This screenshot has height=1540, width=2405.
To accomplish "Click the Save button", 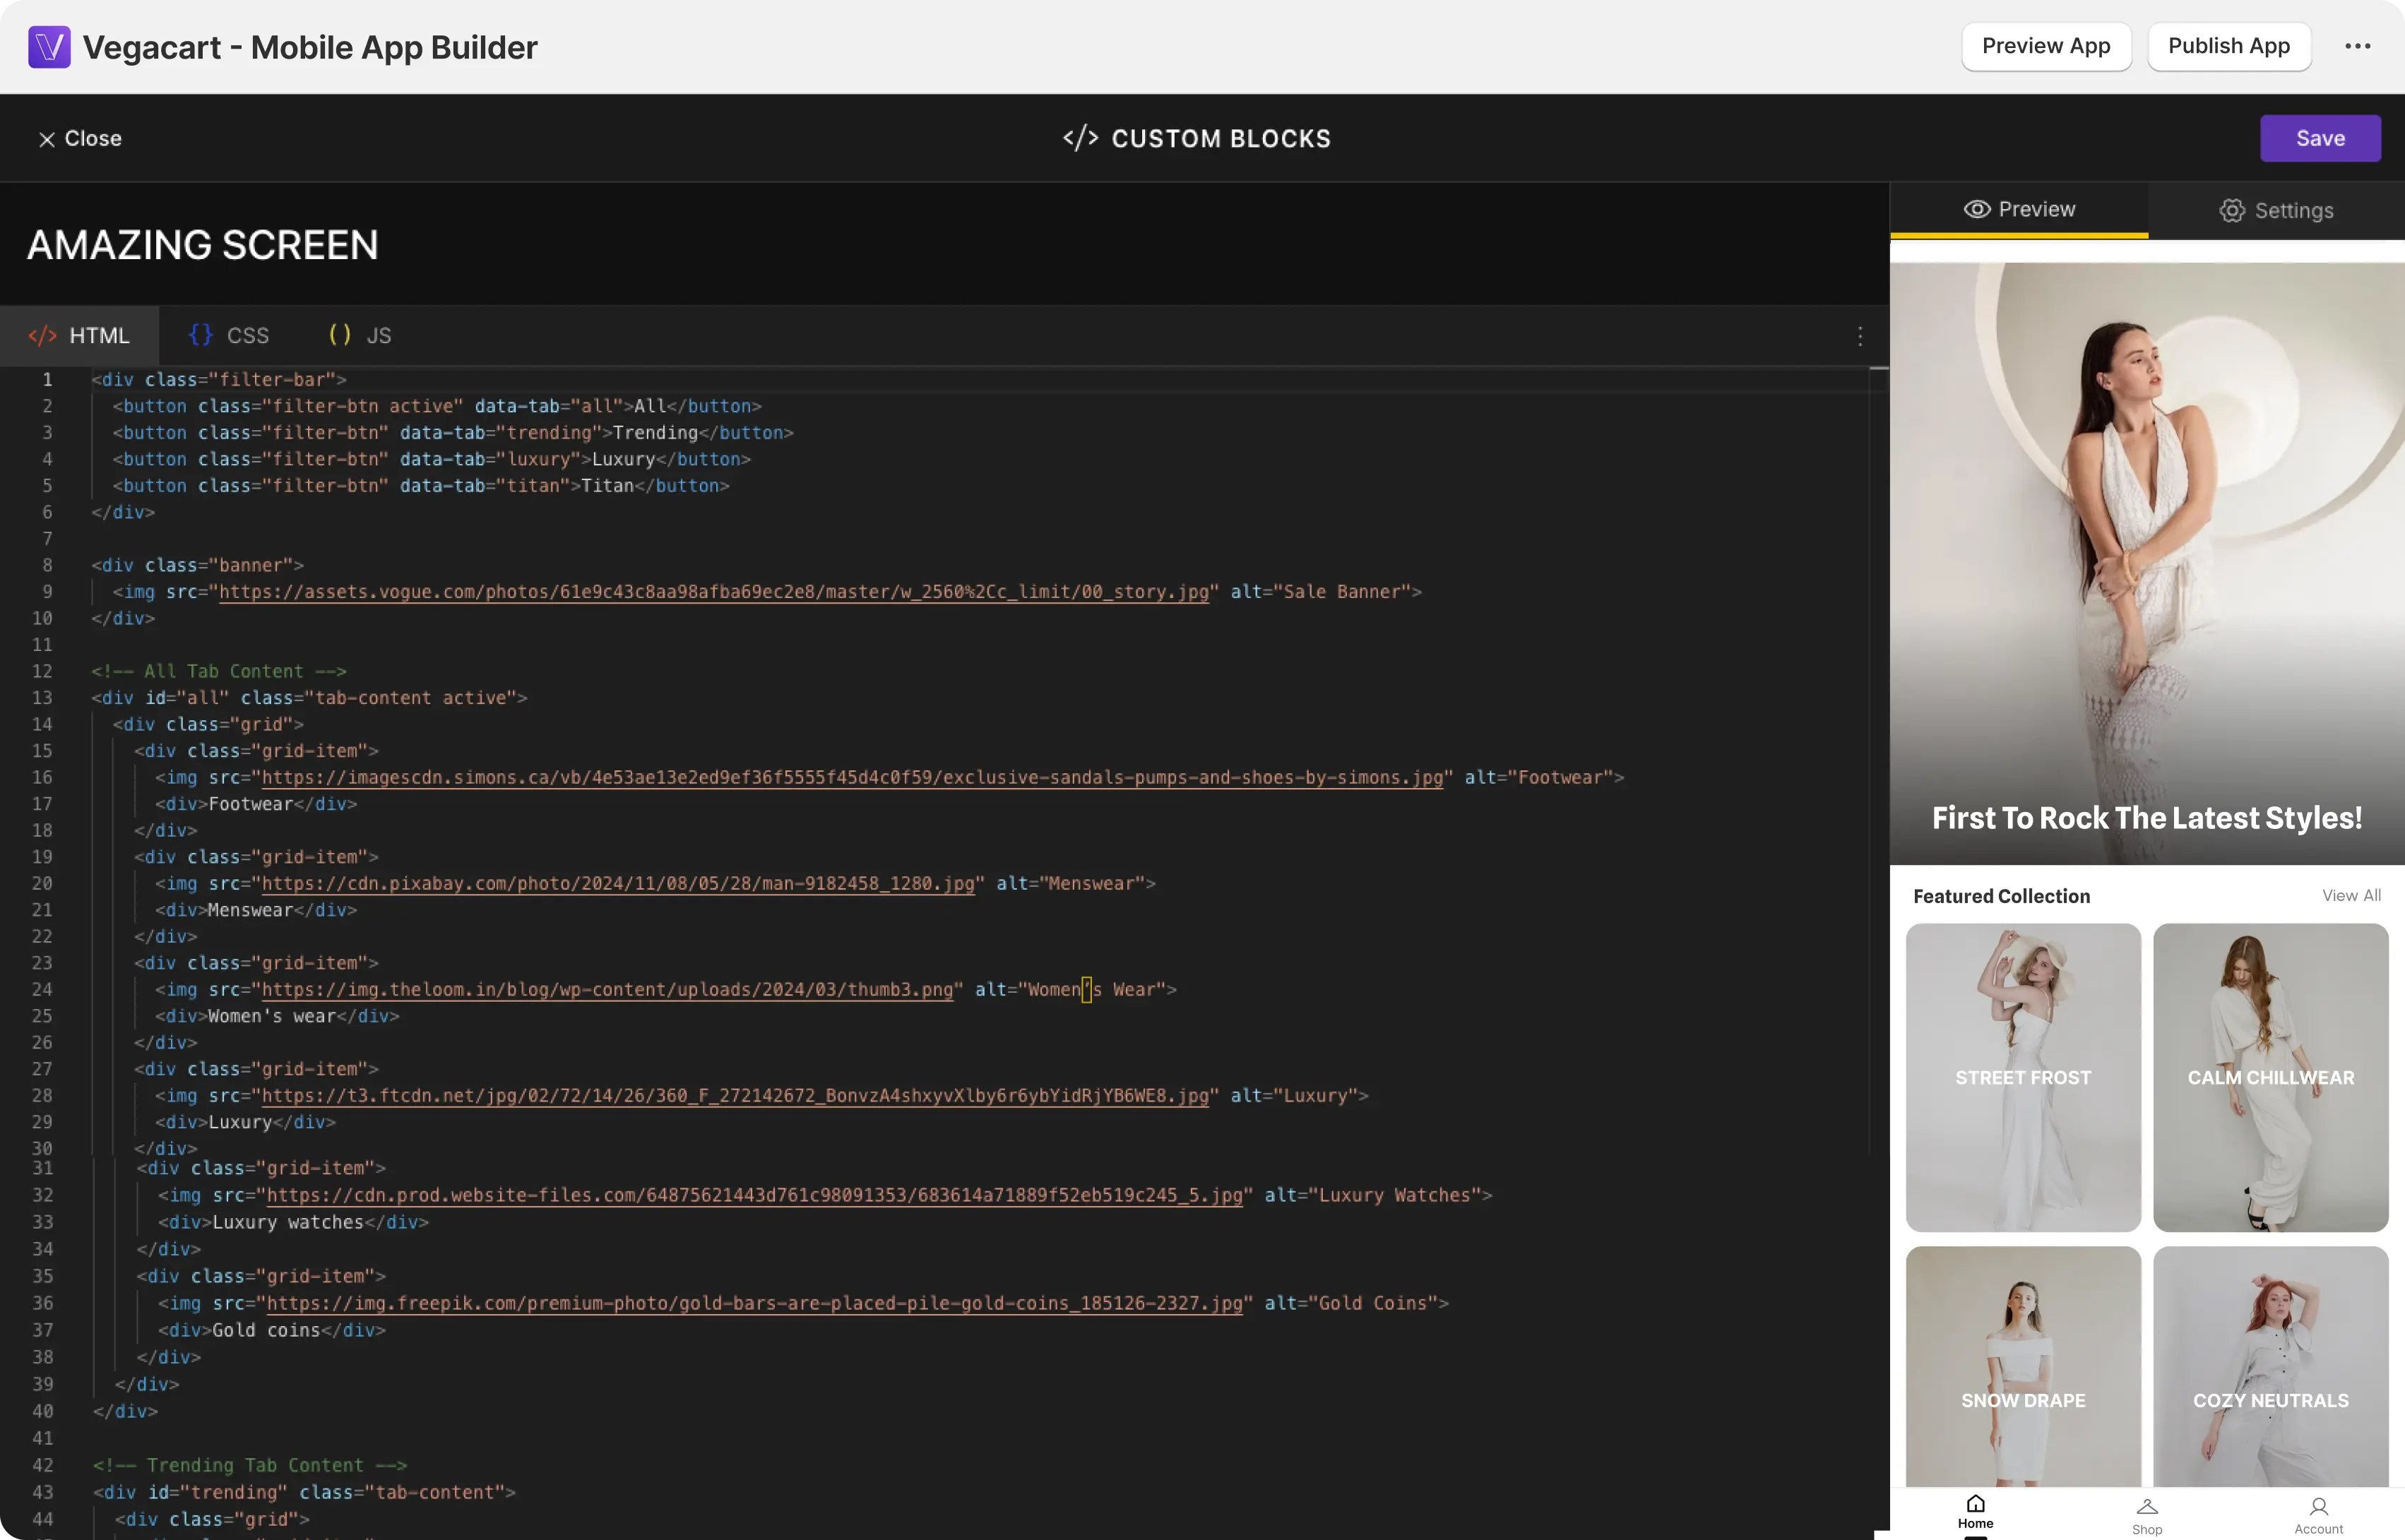I will click(2321, 138).
